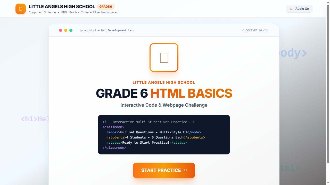330x185 pixels.
Task: Click the GRADE 6 badge in header
Action: click(x=106, y=7)
